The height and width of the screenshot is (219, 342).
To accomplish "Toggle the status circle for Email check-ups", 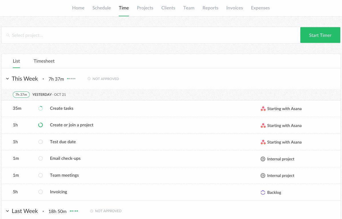I will click(x=41, y=158).
